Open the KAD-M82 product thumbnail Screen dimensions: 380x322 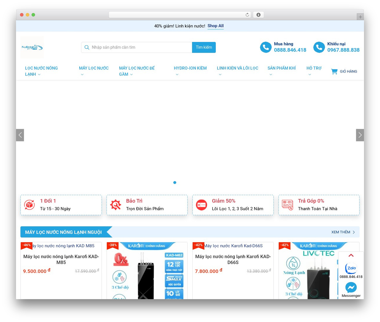coord(147,271)
